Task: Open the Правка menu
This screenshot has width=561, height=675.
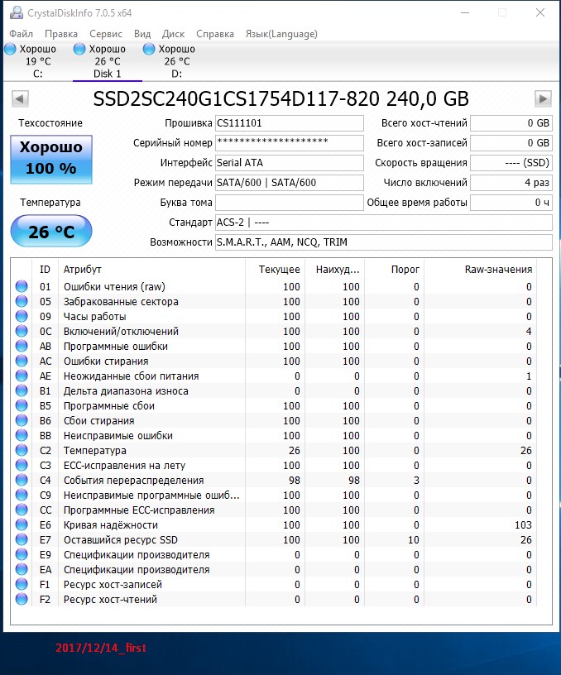Action: coord(61,34)
